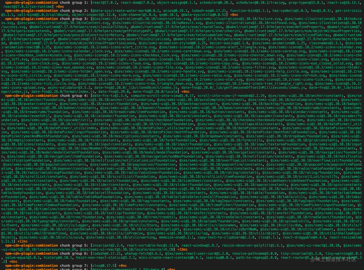Click the '+12ms' timing value

click(22, 241)
